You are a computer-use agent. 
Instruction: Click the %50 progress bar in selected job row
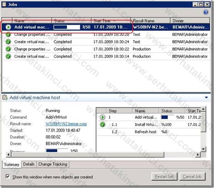click(67, 27)
